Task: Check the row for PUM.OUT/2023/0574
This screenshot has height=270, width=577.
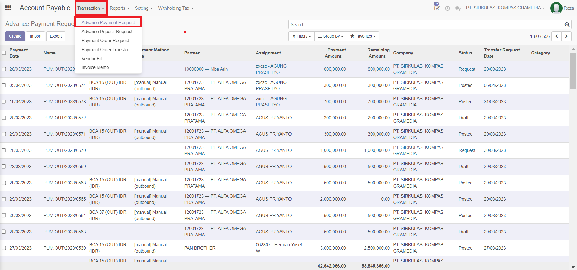Action: (4, 85)
